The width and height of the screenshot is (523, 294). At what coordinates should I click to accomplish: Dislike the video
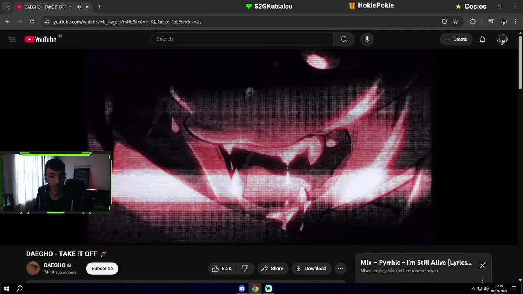click(x=245, y=268)
